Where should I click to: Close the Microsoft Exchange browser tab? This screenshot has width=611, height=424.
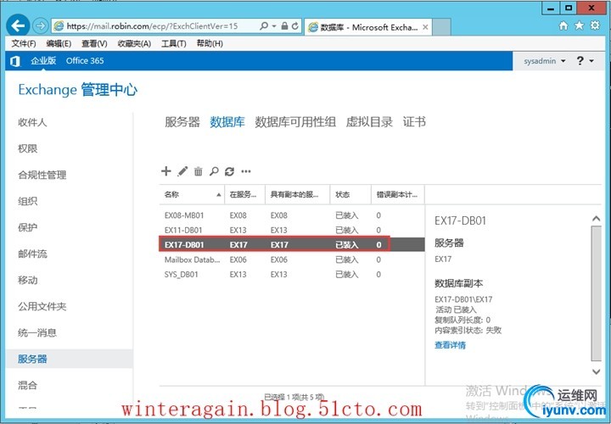click(425, 27)
